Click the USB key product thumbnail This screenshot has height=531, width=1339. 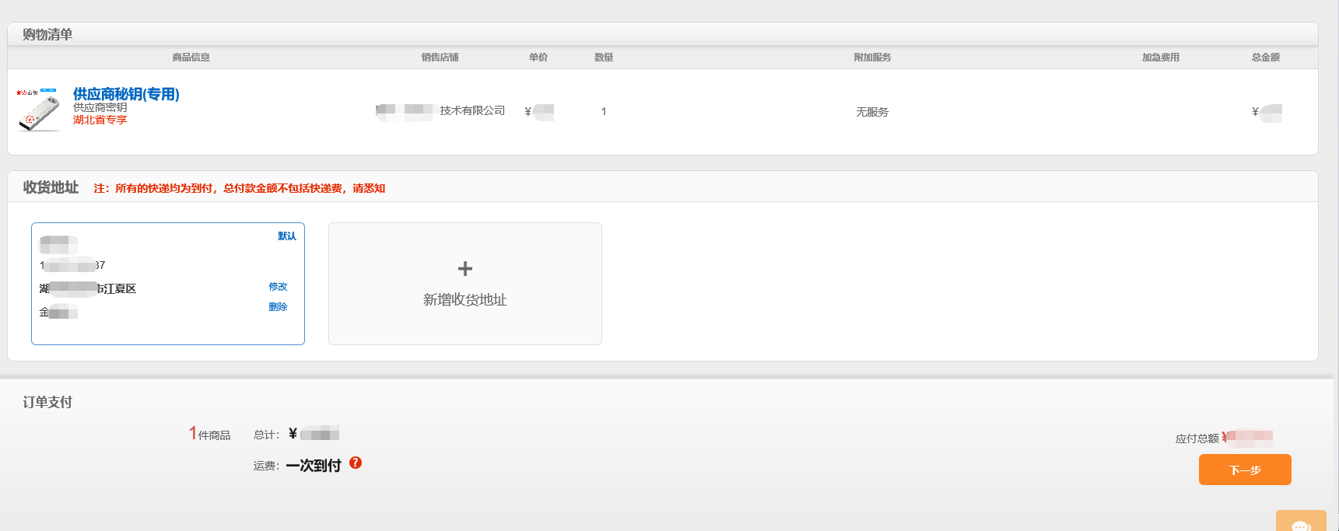tap(39, 110)
